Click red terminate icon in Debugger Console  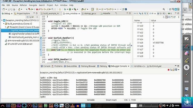(x=169, y=70)
